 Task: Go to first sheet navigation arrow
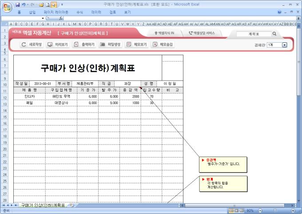pos(4,205)
